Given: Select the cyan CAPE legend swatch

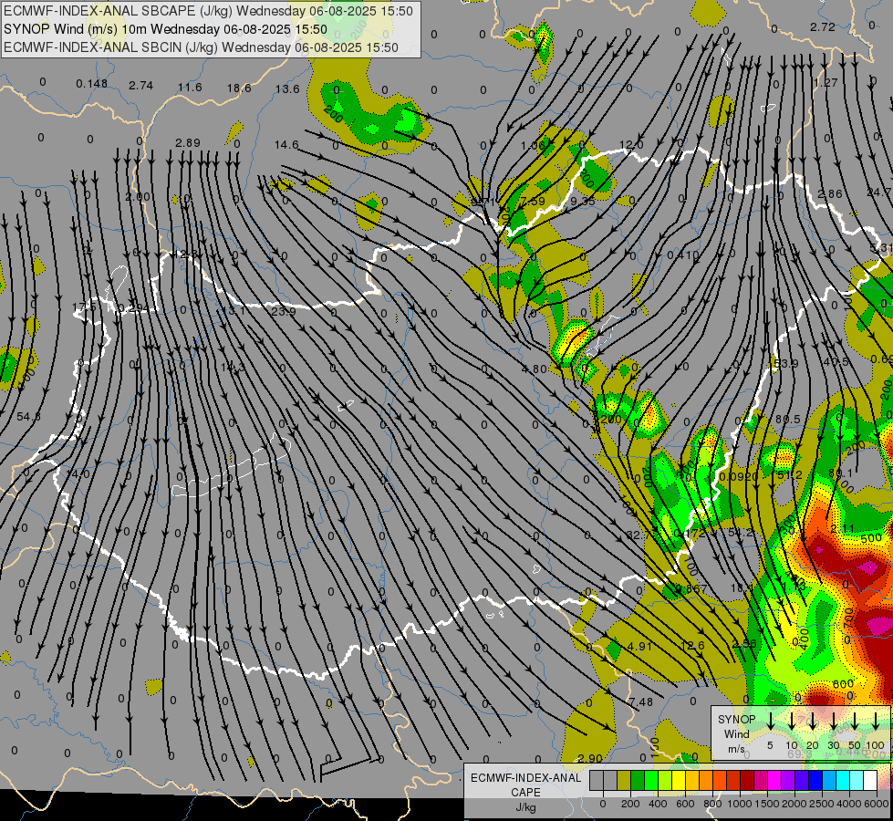Looking at the screenshot, I should [x=844, y=780].
